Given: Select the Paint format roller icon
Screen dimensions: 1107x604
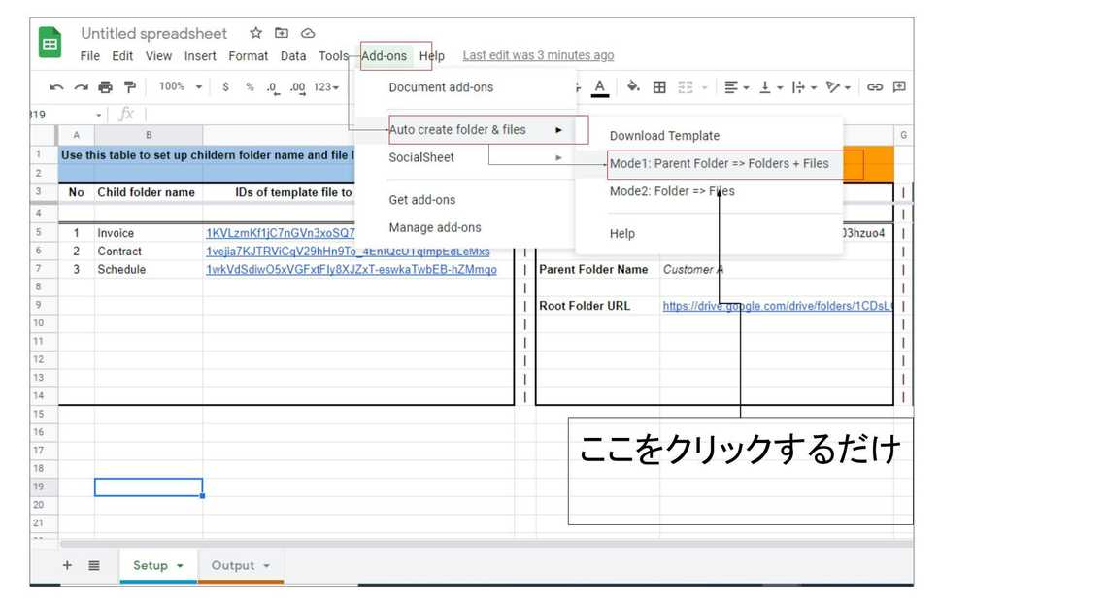Looking at the screenshot, I should 129,87.
